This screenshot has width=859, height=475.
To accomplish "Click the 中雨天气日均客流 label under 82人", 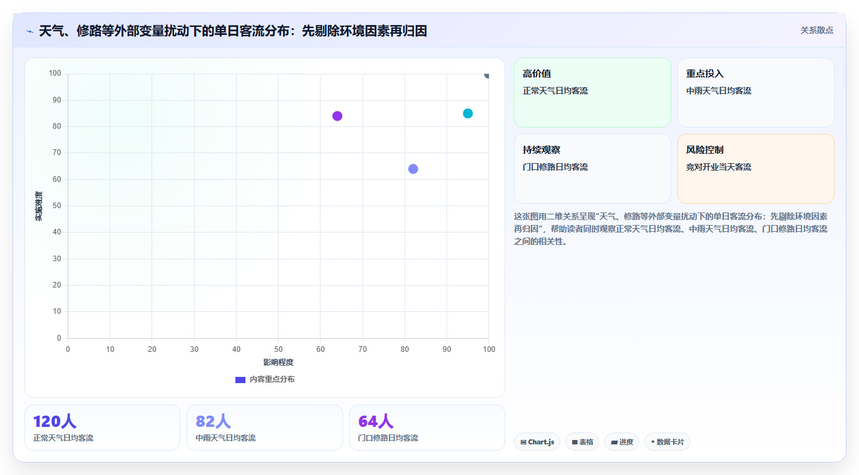I will (x=225, y=438).
